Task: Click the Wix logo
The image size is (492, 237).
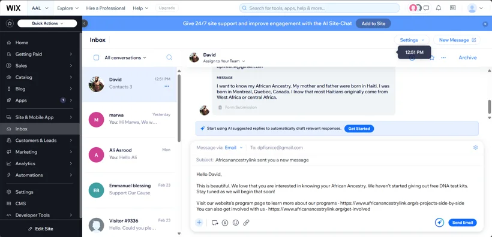Action: (13, 8)
